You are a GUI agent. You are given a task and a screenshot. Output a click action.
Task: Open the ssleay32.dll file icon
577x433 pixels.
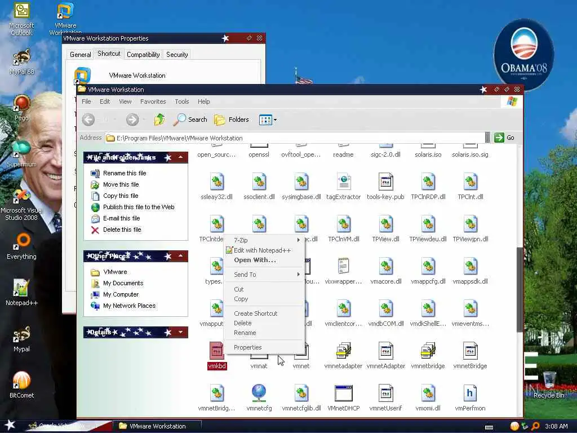pyautogui.click(x=217, y=182)
